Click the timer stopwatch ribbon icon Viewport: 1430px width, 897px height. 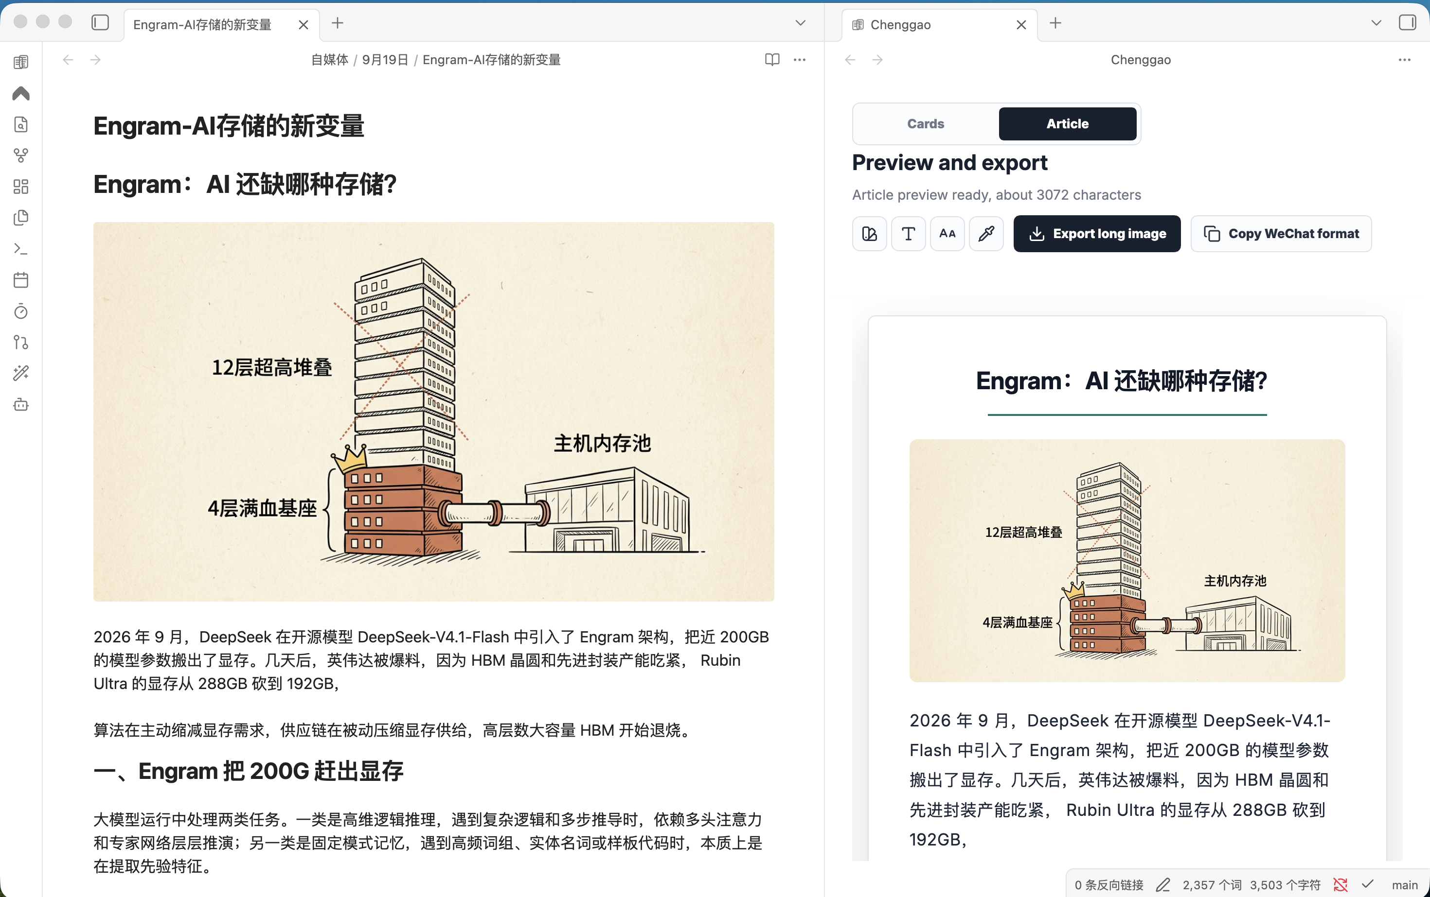[x=21, y=311]
